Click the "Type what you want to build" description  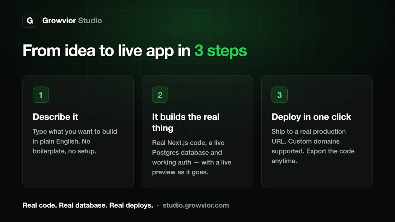click(x=75, y=141)
